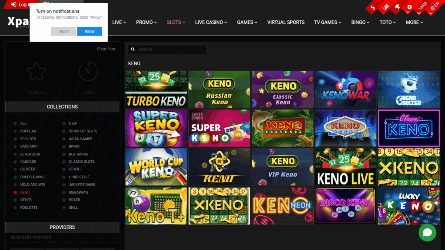Collapse the COLLECTIONS panel header
The image size is (445, 250).
click(62, 107)
